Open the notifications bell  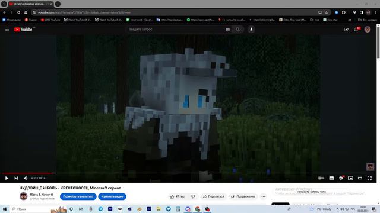click(x=356, y=29)
